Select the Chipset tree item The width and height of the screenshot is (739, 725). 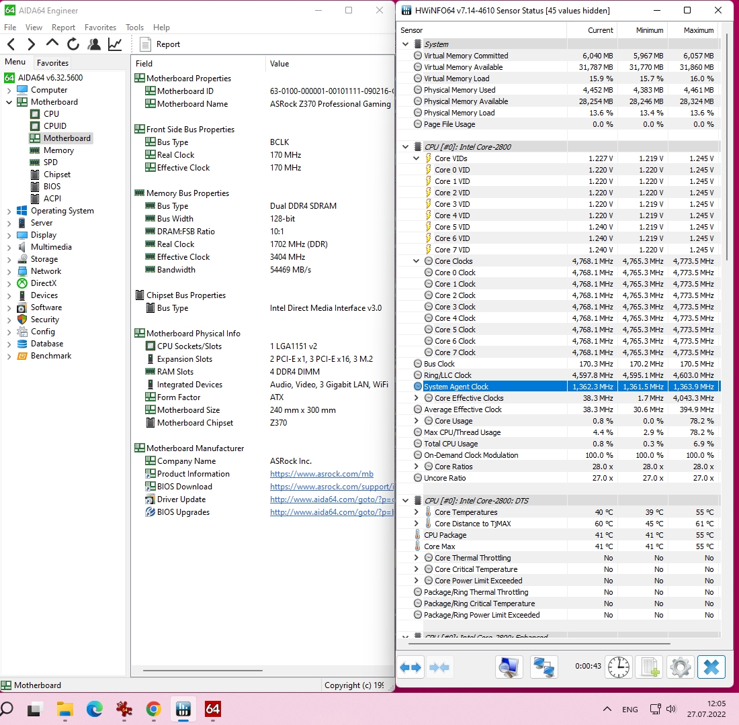[x=57, y=175]
